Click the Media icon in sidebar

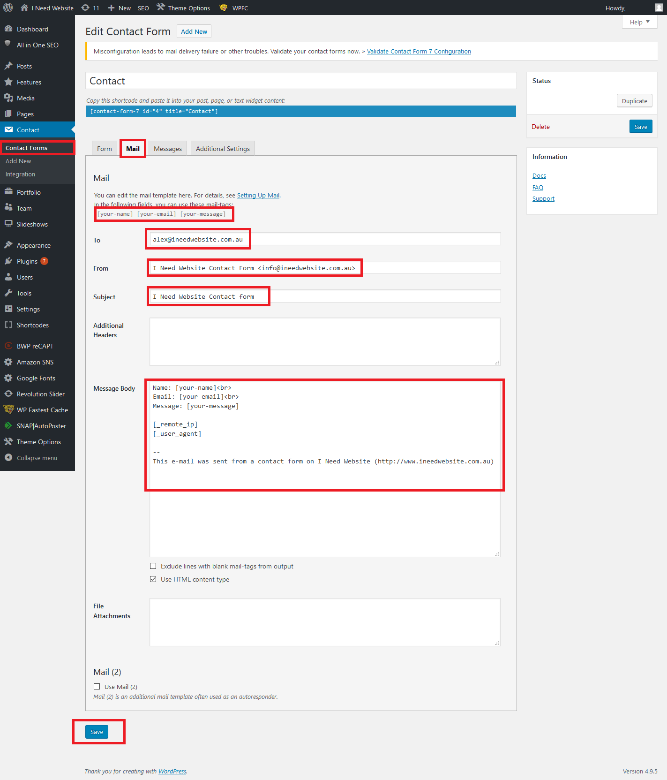coord(8,98)
